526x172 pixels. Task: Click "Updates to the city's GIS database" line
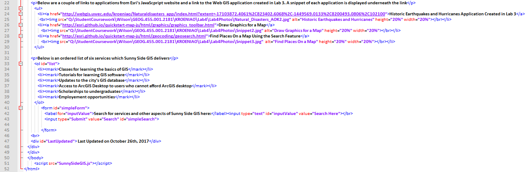coord(91,80)
